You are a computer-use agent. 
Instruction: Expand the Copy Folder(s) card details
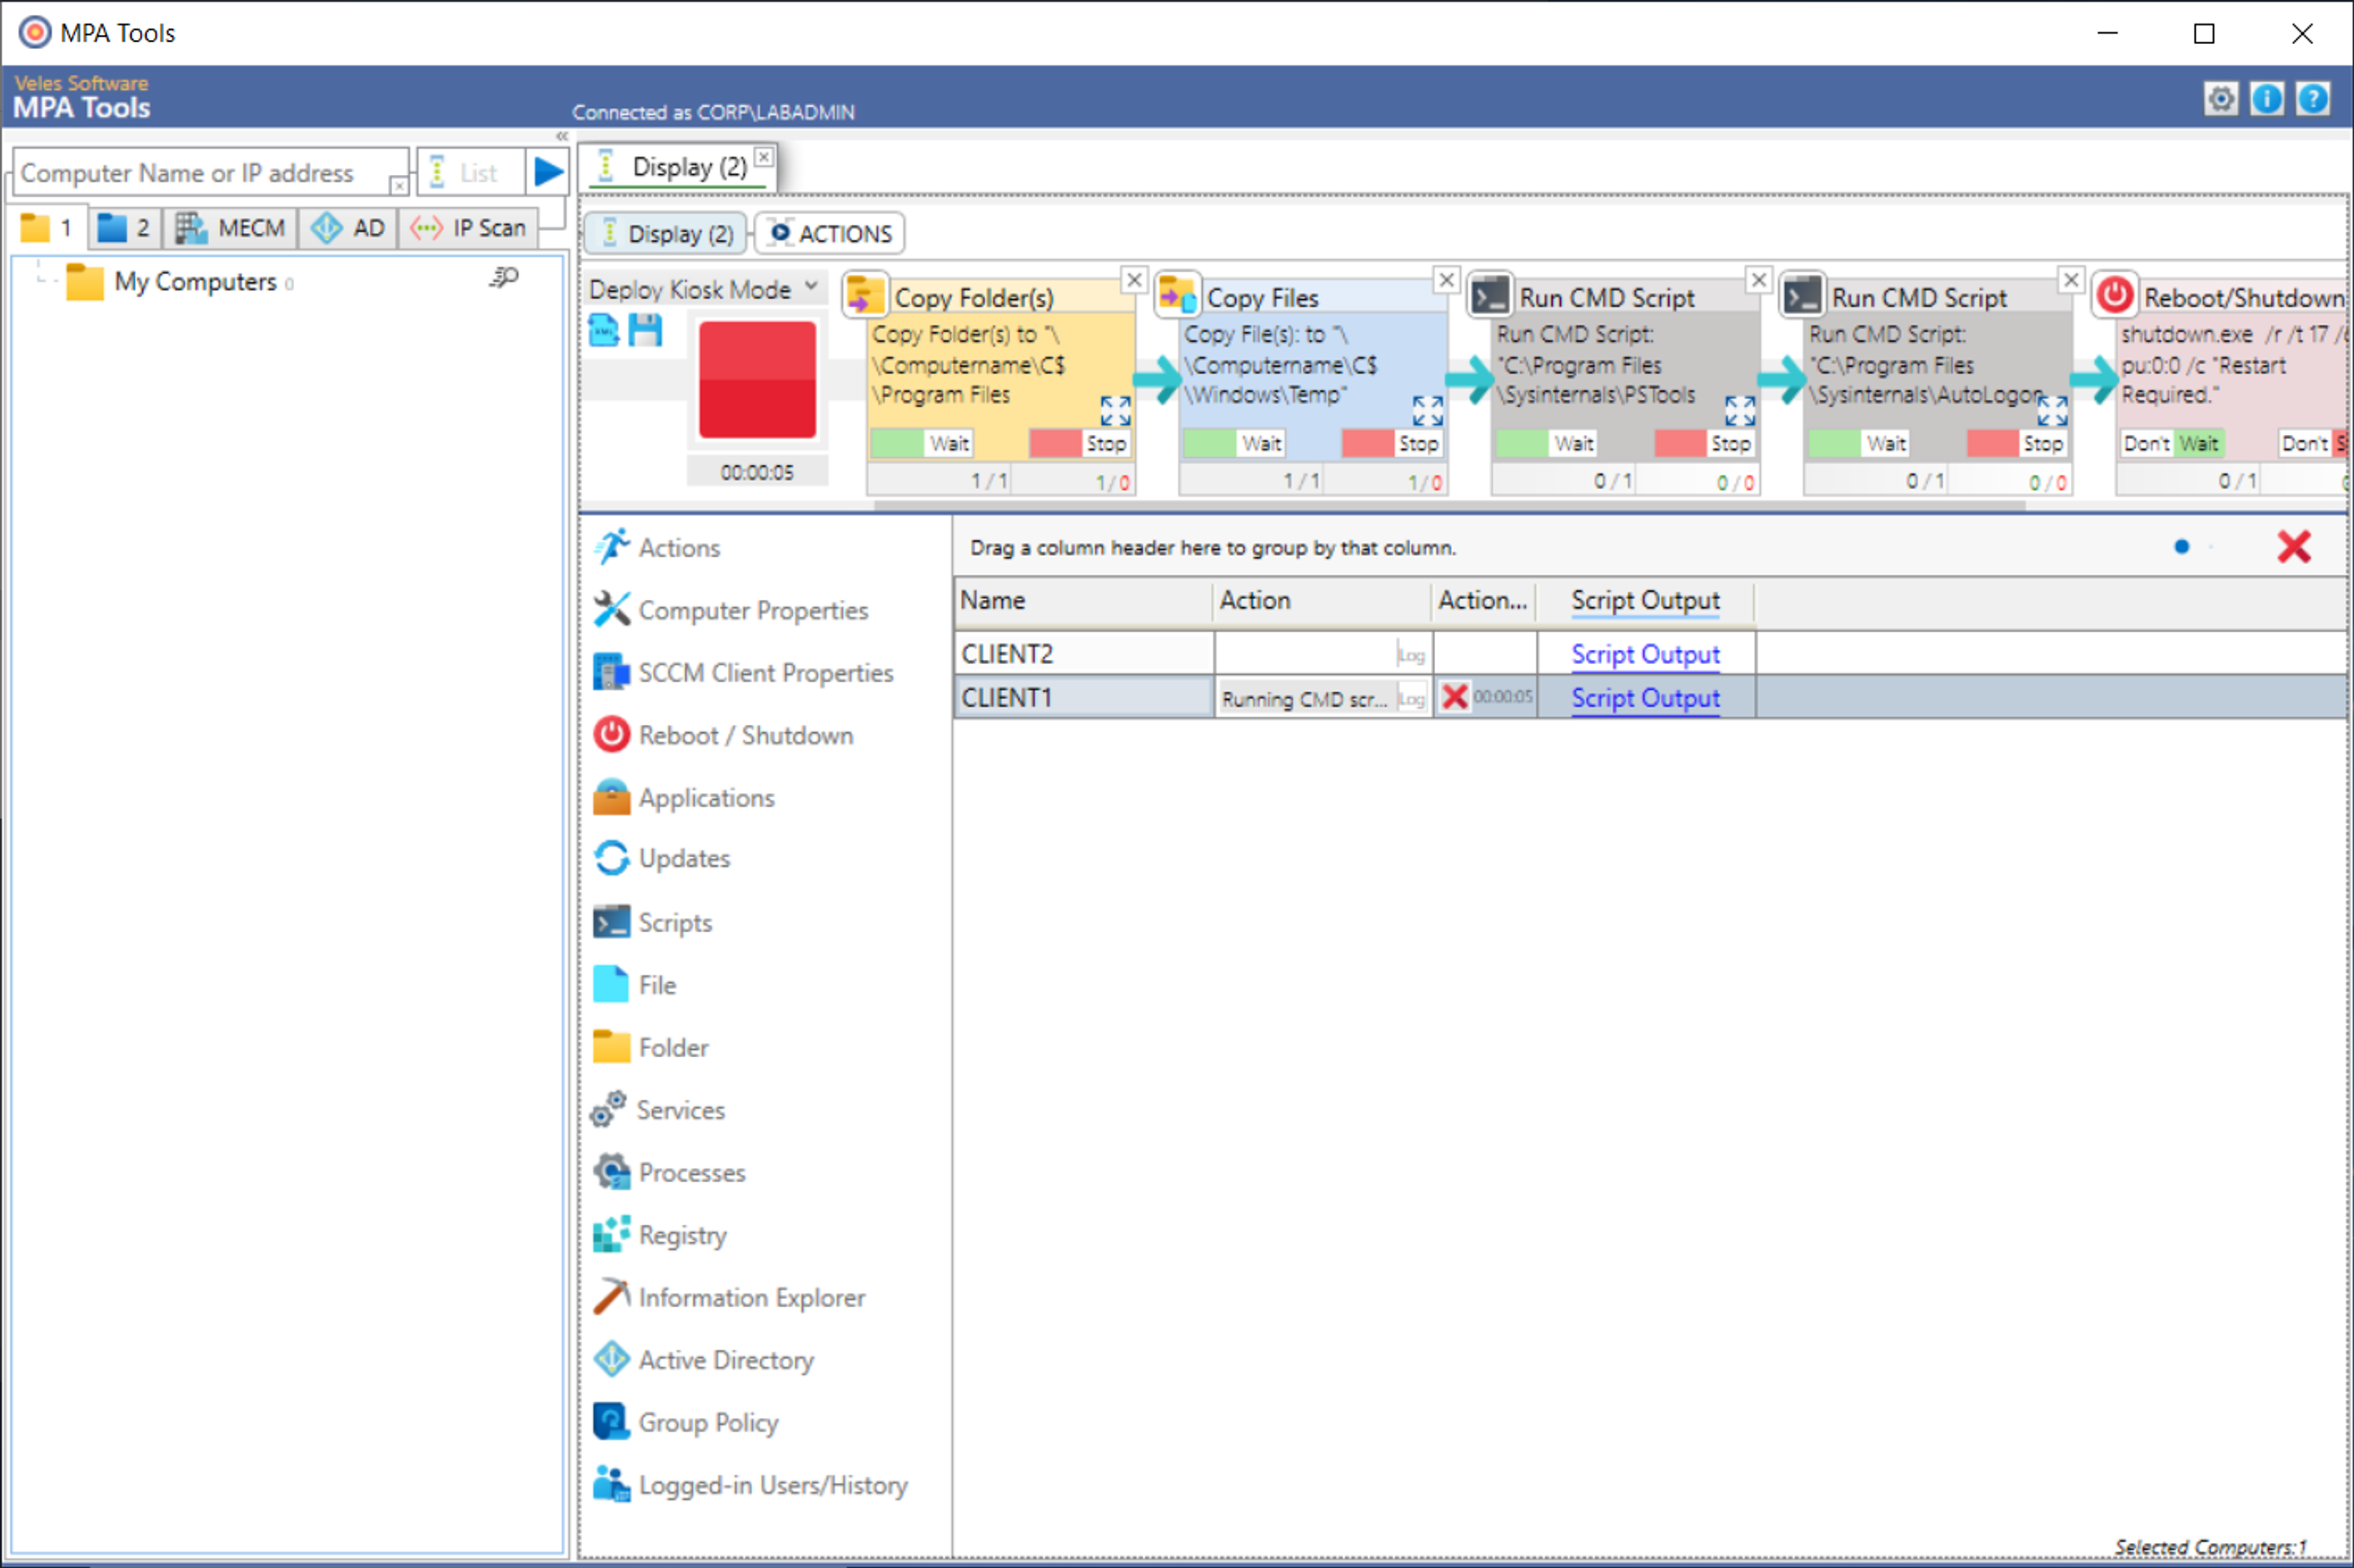pos(1116,410)
